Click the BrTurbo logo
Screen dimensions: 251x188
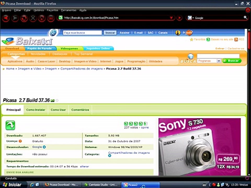[x=188, y=33]
